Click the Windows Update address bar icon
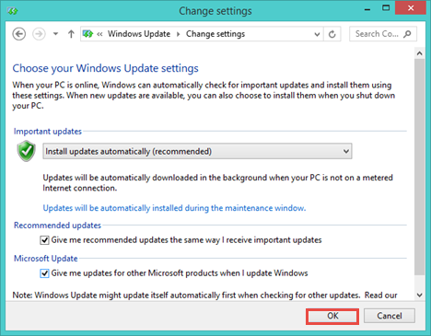Screen dimensions: 431x336 (x=87, y=34)
